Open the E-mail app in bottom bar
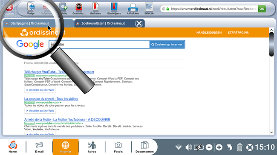The height and width of the screenshot is (155, 277). pyautogui.click(x=39, y=147)
